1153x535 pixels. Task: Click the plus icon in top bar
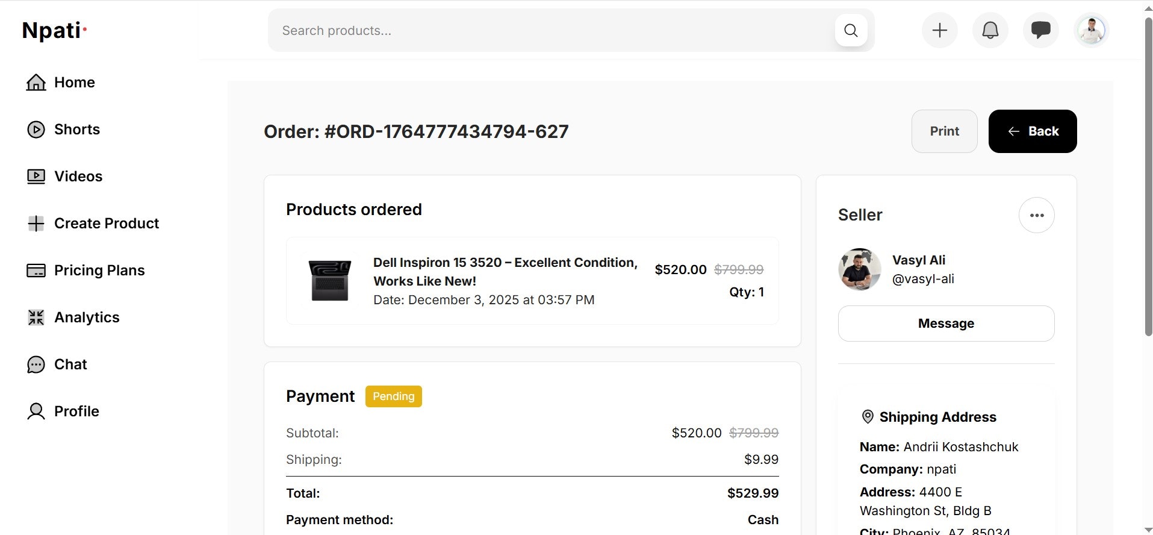(939, 30)
